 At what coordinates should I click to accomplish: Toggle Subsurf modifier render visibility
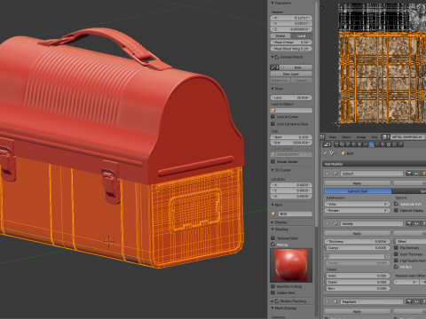click(x=409, y=174)
